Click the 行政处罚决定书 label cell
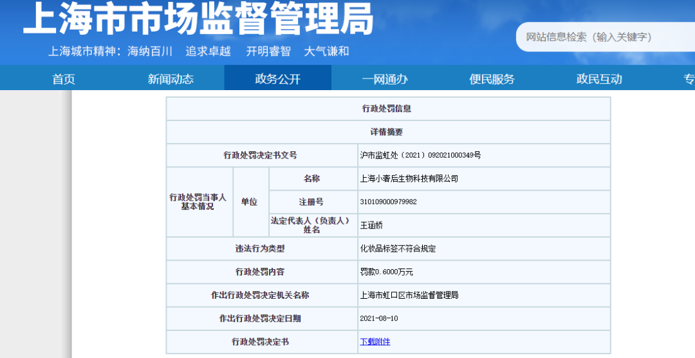695x358 pixels. [x=262, y=342]
